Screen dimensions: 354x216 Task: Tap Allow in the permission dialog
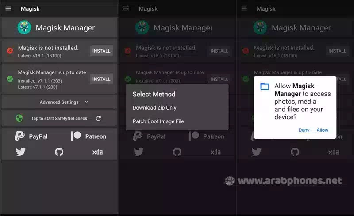(x=323, y=130)
